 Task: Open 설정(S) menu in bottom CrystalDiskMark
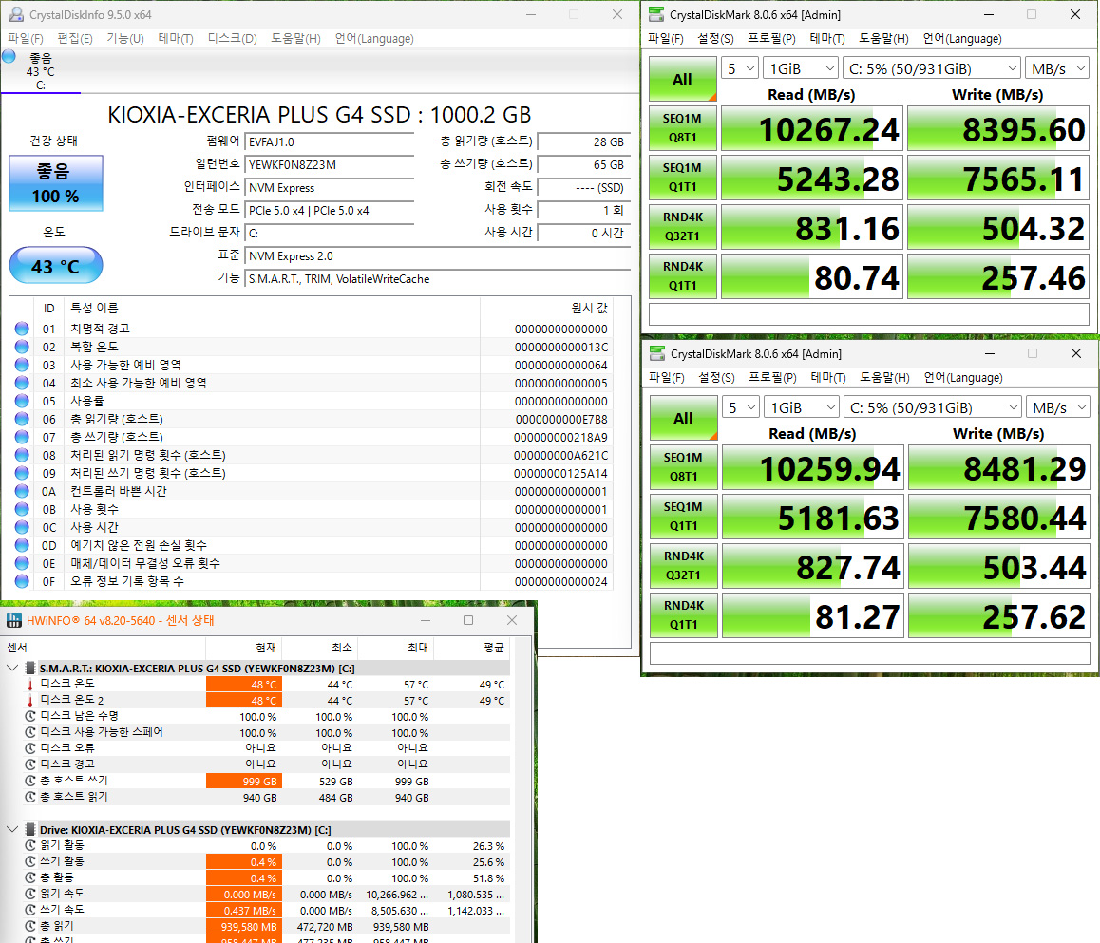[x=716, y=377]
